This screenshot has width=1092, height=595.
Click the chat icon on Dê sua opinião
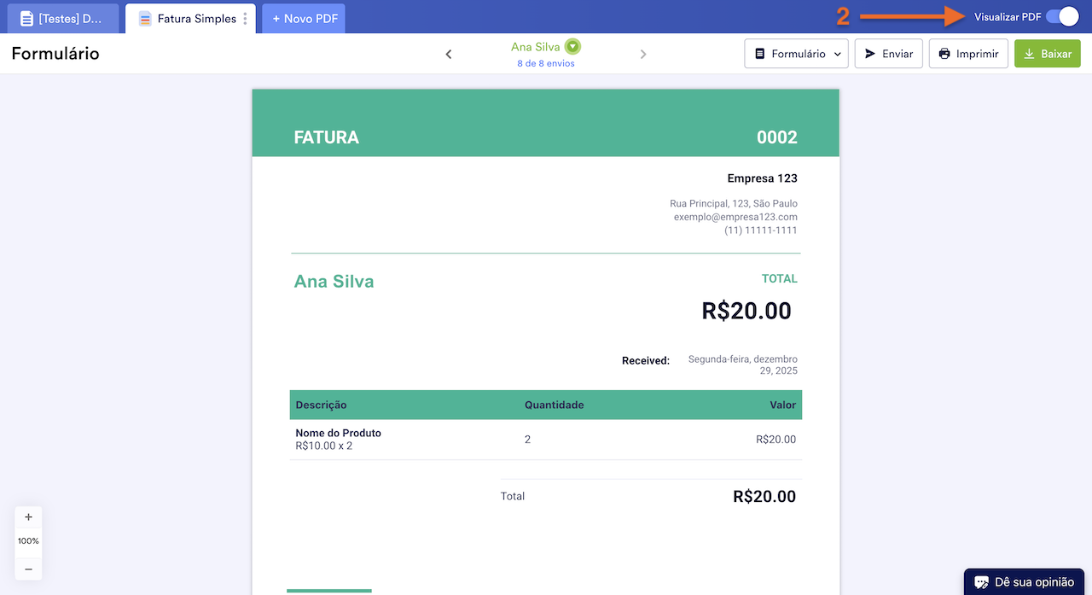[x=982, y=581]
